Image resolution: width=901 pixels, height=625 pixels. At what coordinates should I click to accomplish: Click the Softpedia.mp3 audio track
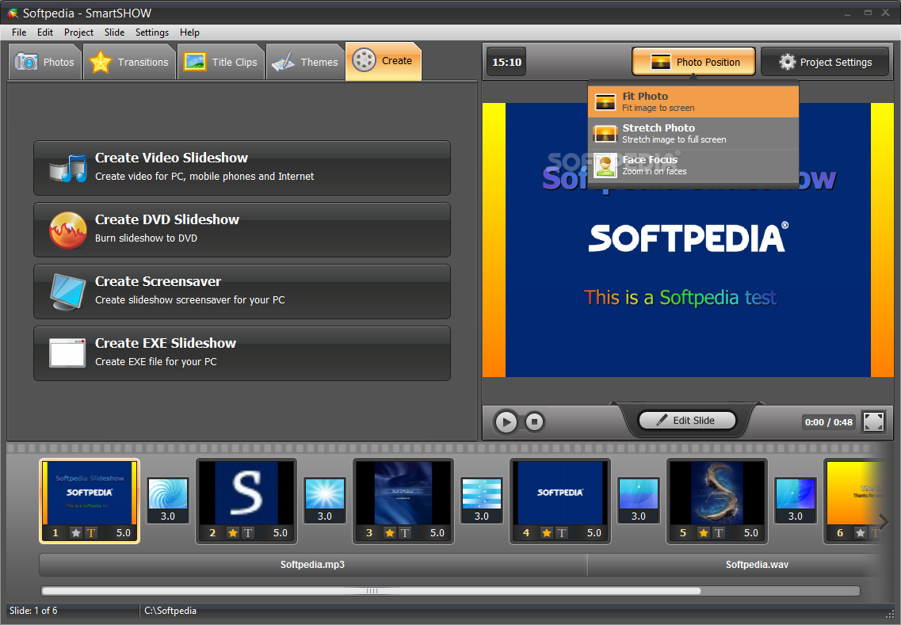pos(312,565)
